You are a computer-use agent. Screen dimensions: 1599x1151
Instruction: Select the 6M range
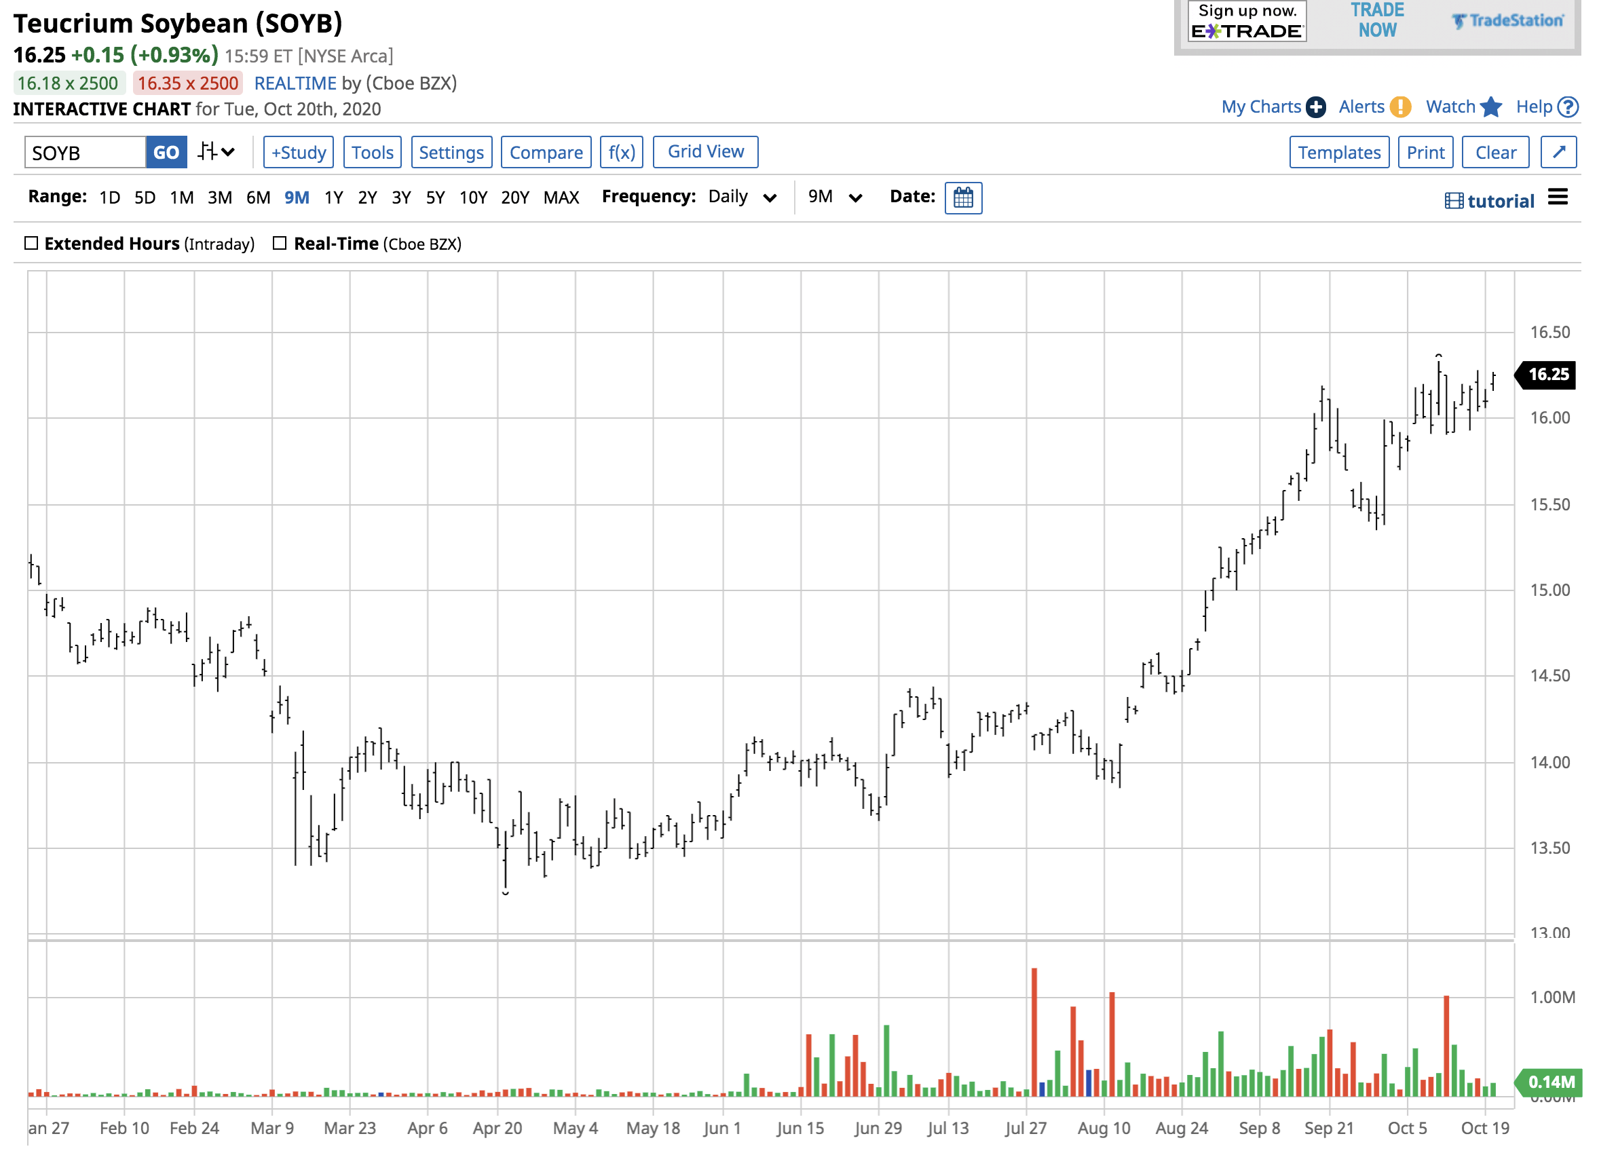click(258, 197)
